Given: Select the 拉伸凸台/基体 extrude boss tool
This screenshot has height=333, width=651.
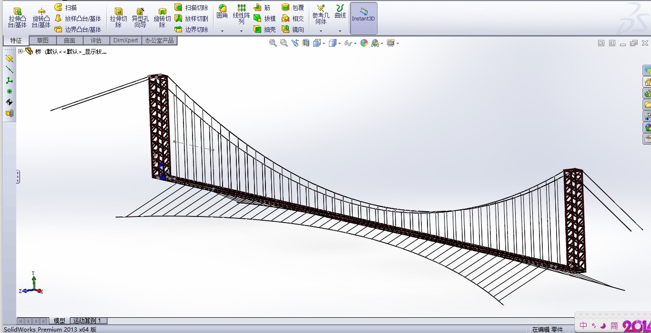Looking at the screenshot, I should pyautogui.click(x=17, y=18).
